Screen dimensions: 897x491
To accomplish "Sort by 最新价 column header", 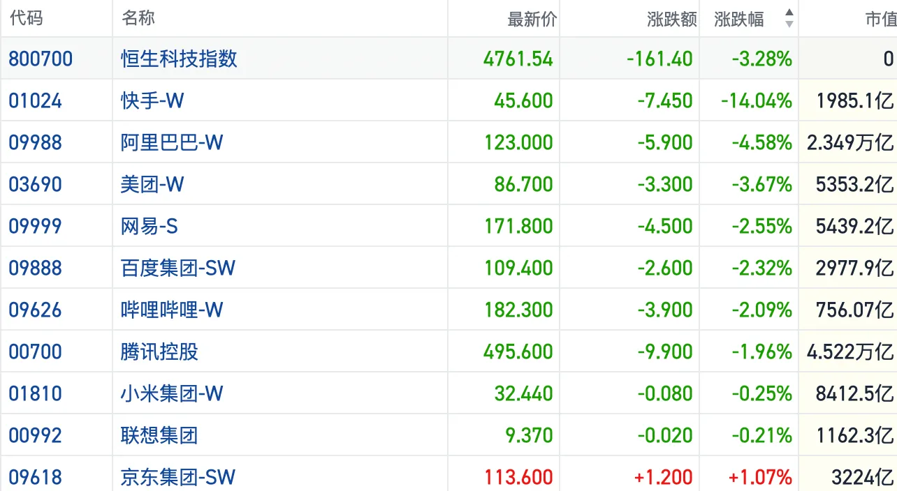I will (532, 20).
